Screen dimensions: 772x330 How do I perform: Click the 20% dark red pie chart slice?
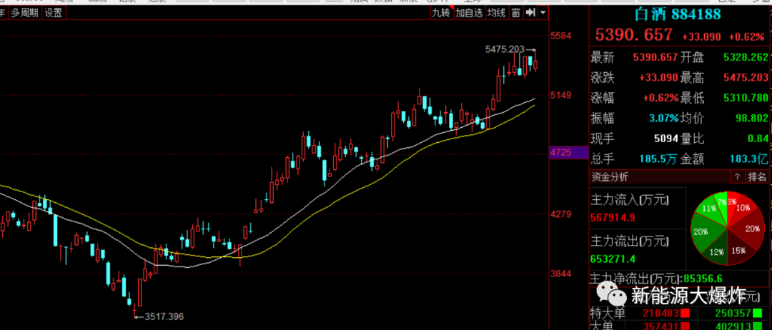click(x=749, y=229)
